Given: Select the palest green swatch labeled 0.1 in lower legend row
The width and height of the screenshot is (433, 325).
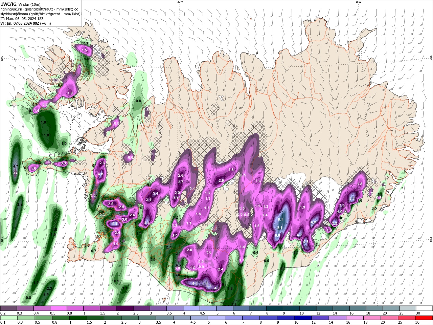Looking at the screenshot, I should coord(8,318).
